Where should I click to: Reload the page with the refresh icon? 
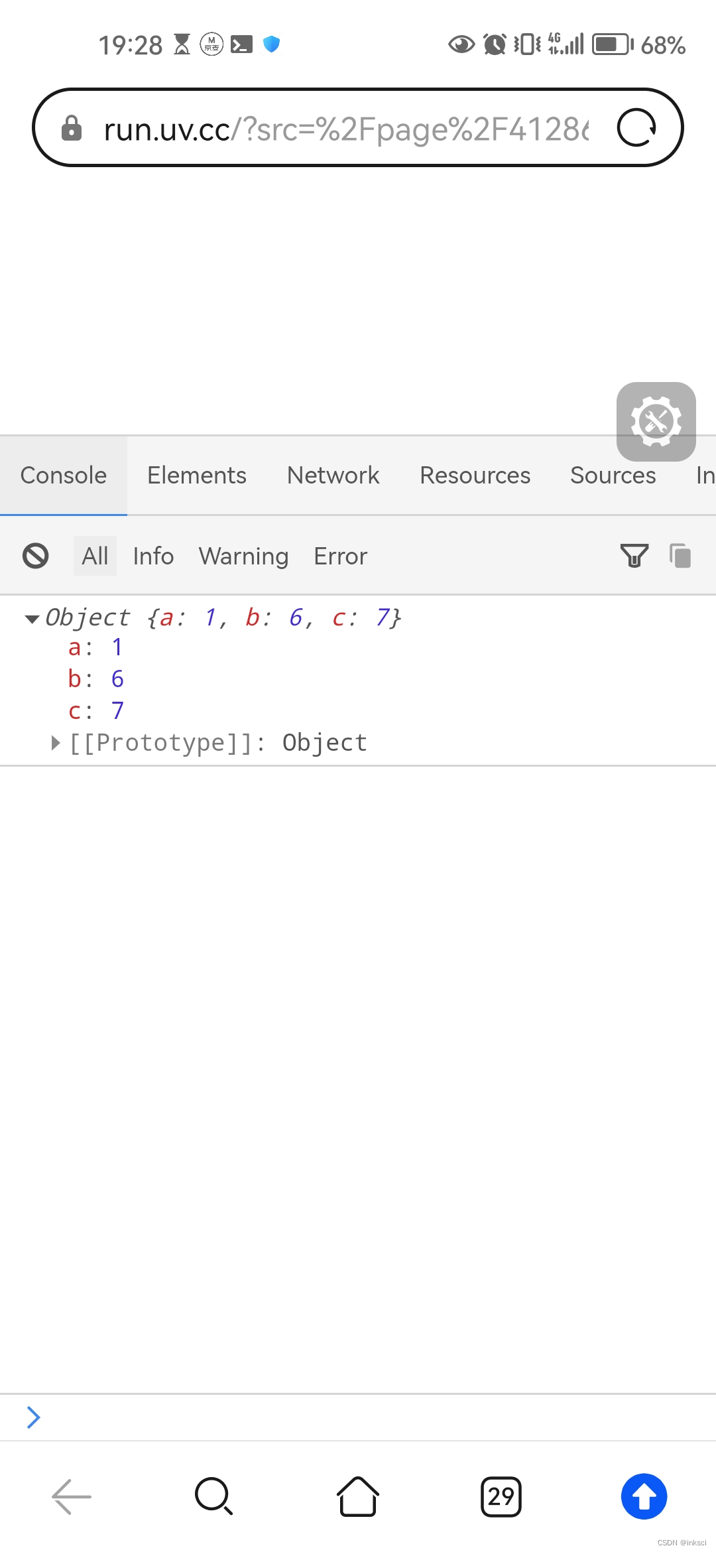coord(636,127)
